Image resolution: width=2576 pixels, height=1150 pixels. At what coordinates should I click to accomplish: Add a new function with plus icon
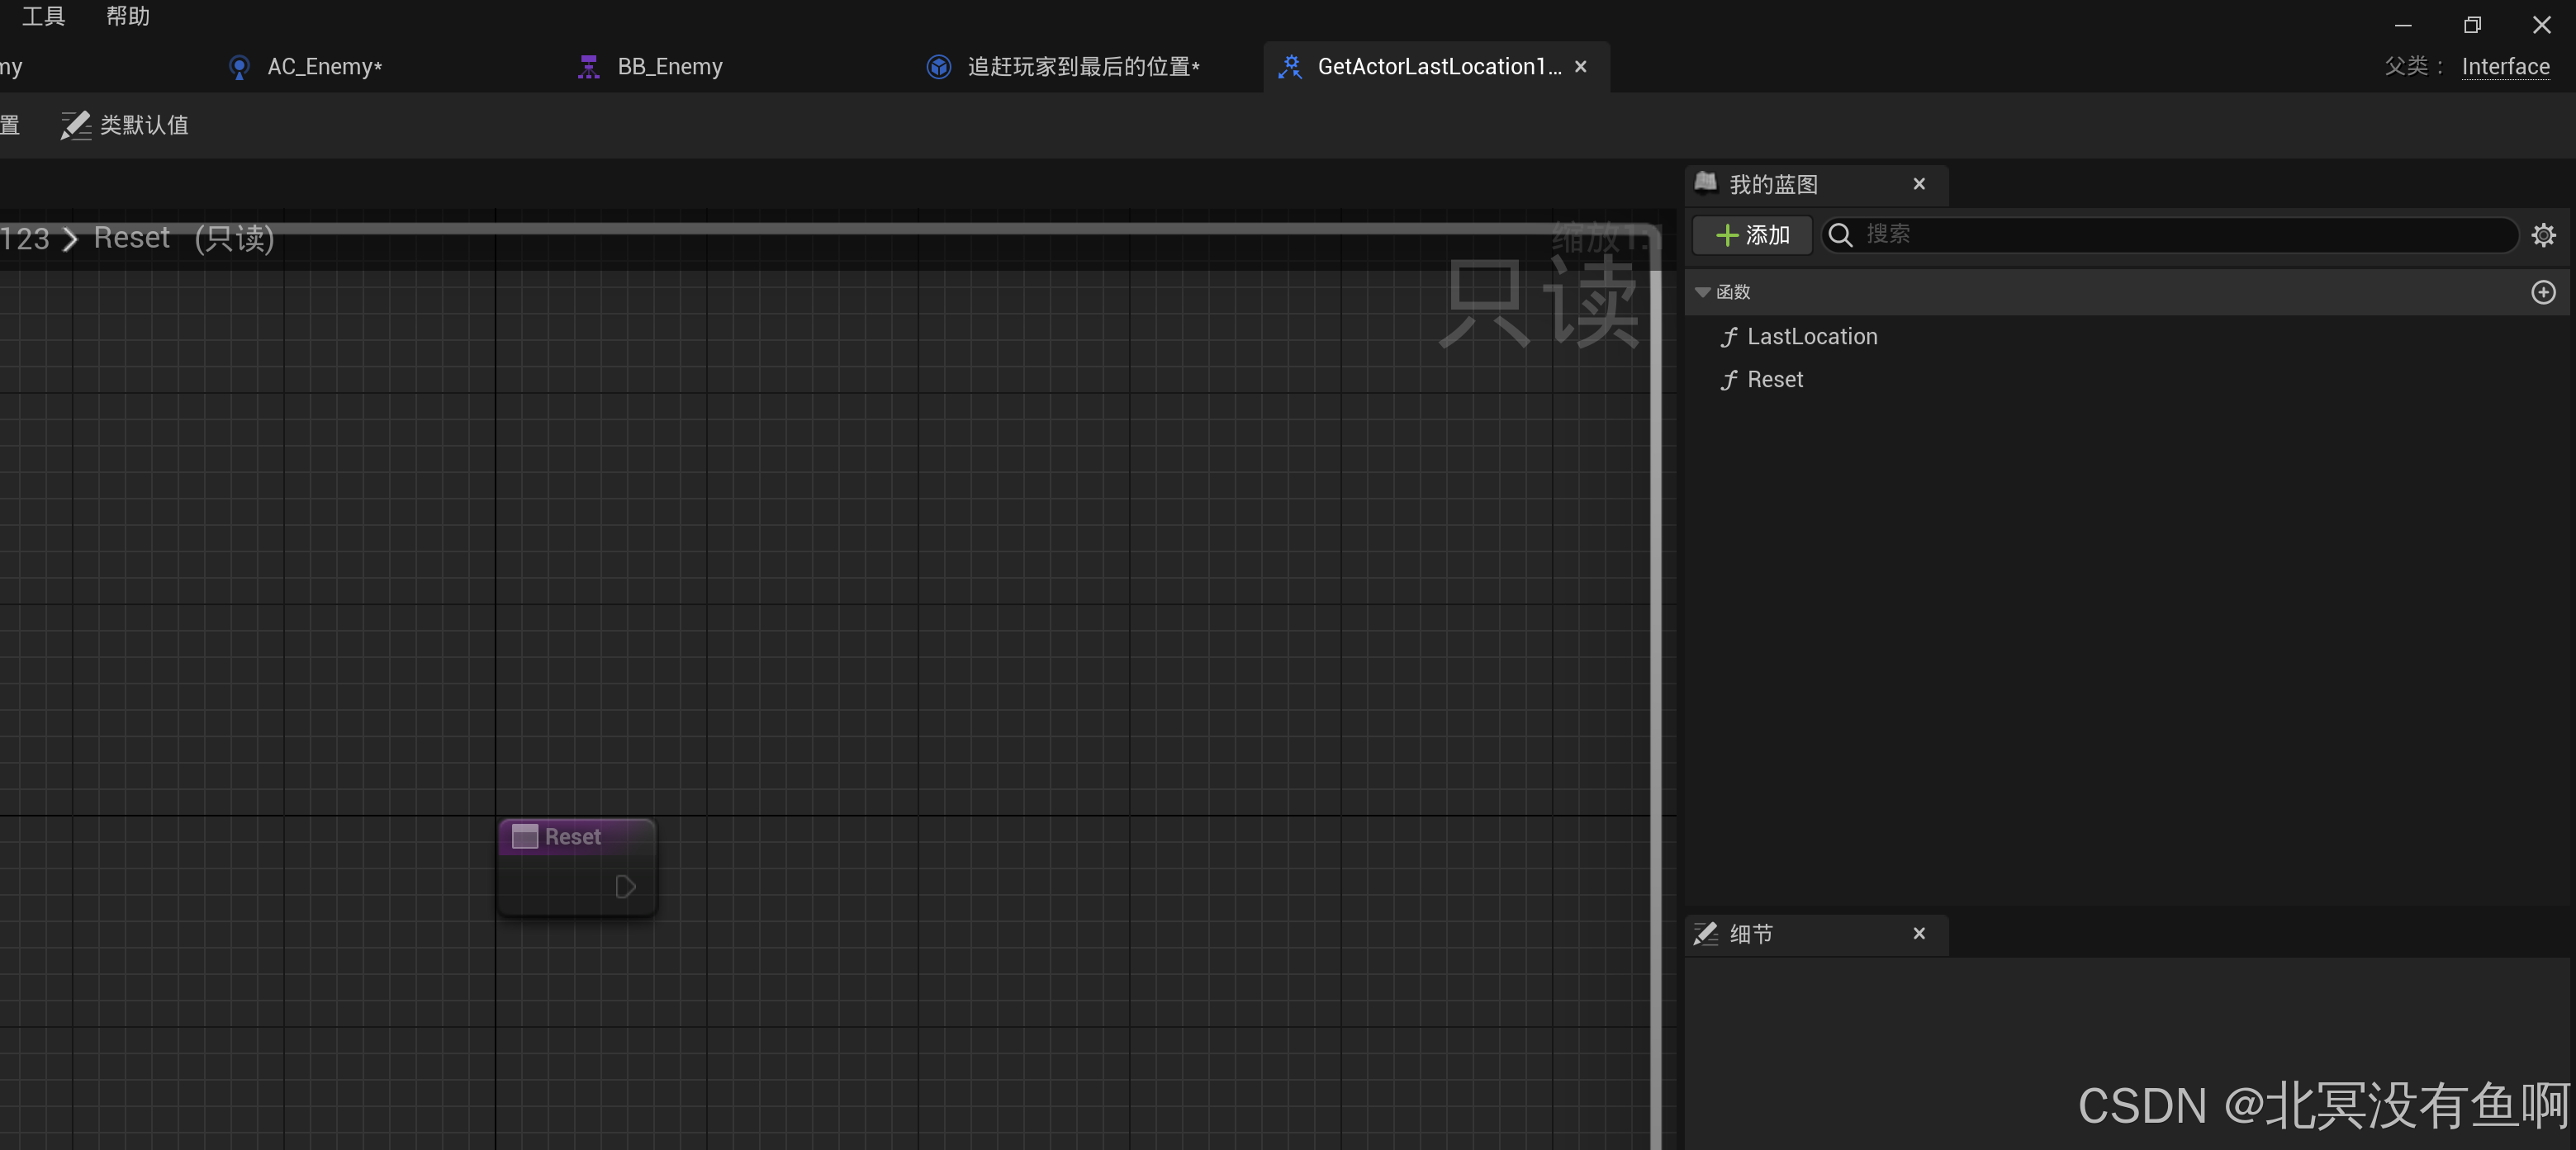tap(2543, 292)
